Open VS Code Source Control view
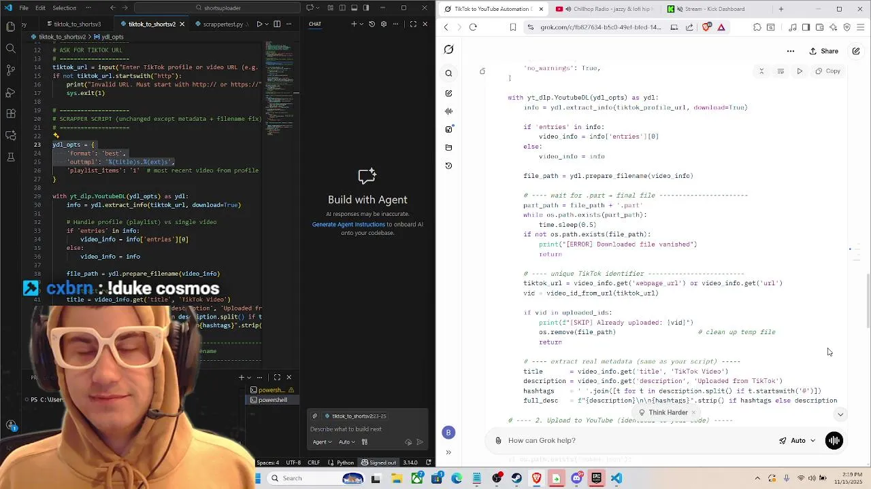 (x=10, y=70)
